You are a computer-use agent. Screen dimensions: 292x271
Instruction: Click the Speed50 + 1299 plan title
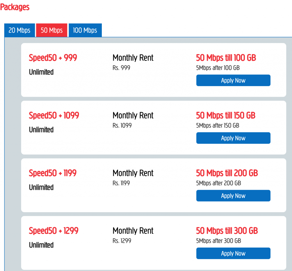53,231
